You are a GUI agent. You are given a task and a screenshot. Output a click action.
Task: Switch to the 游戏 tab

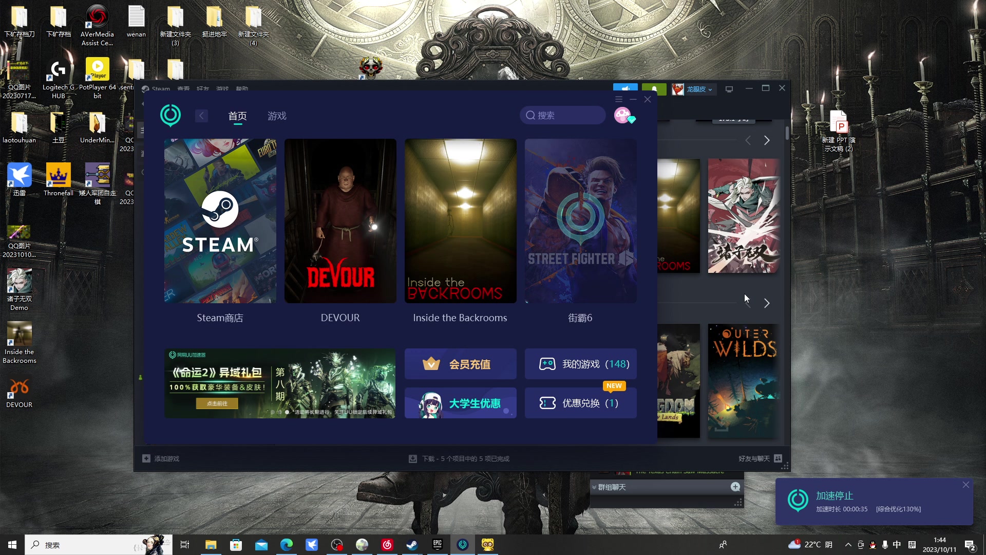click(277, 116)
